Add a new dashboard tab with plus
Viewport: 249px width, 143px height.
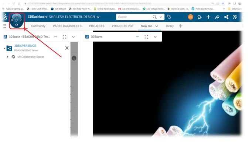181,26
